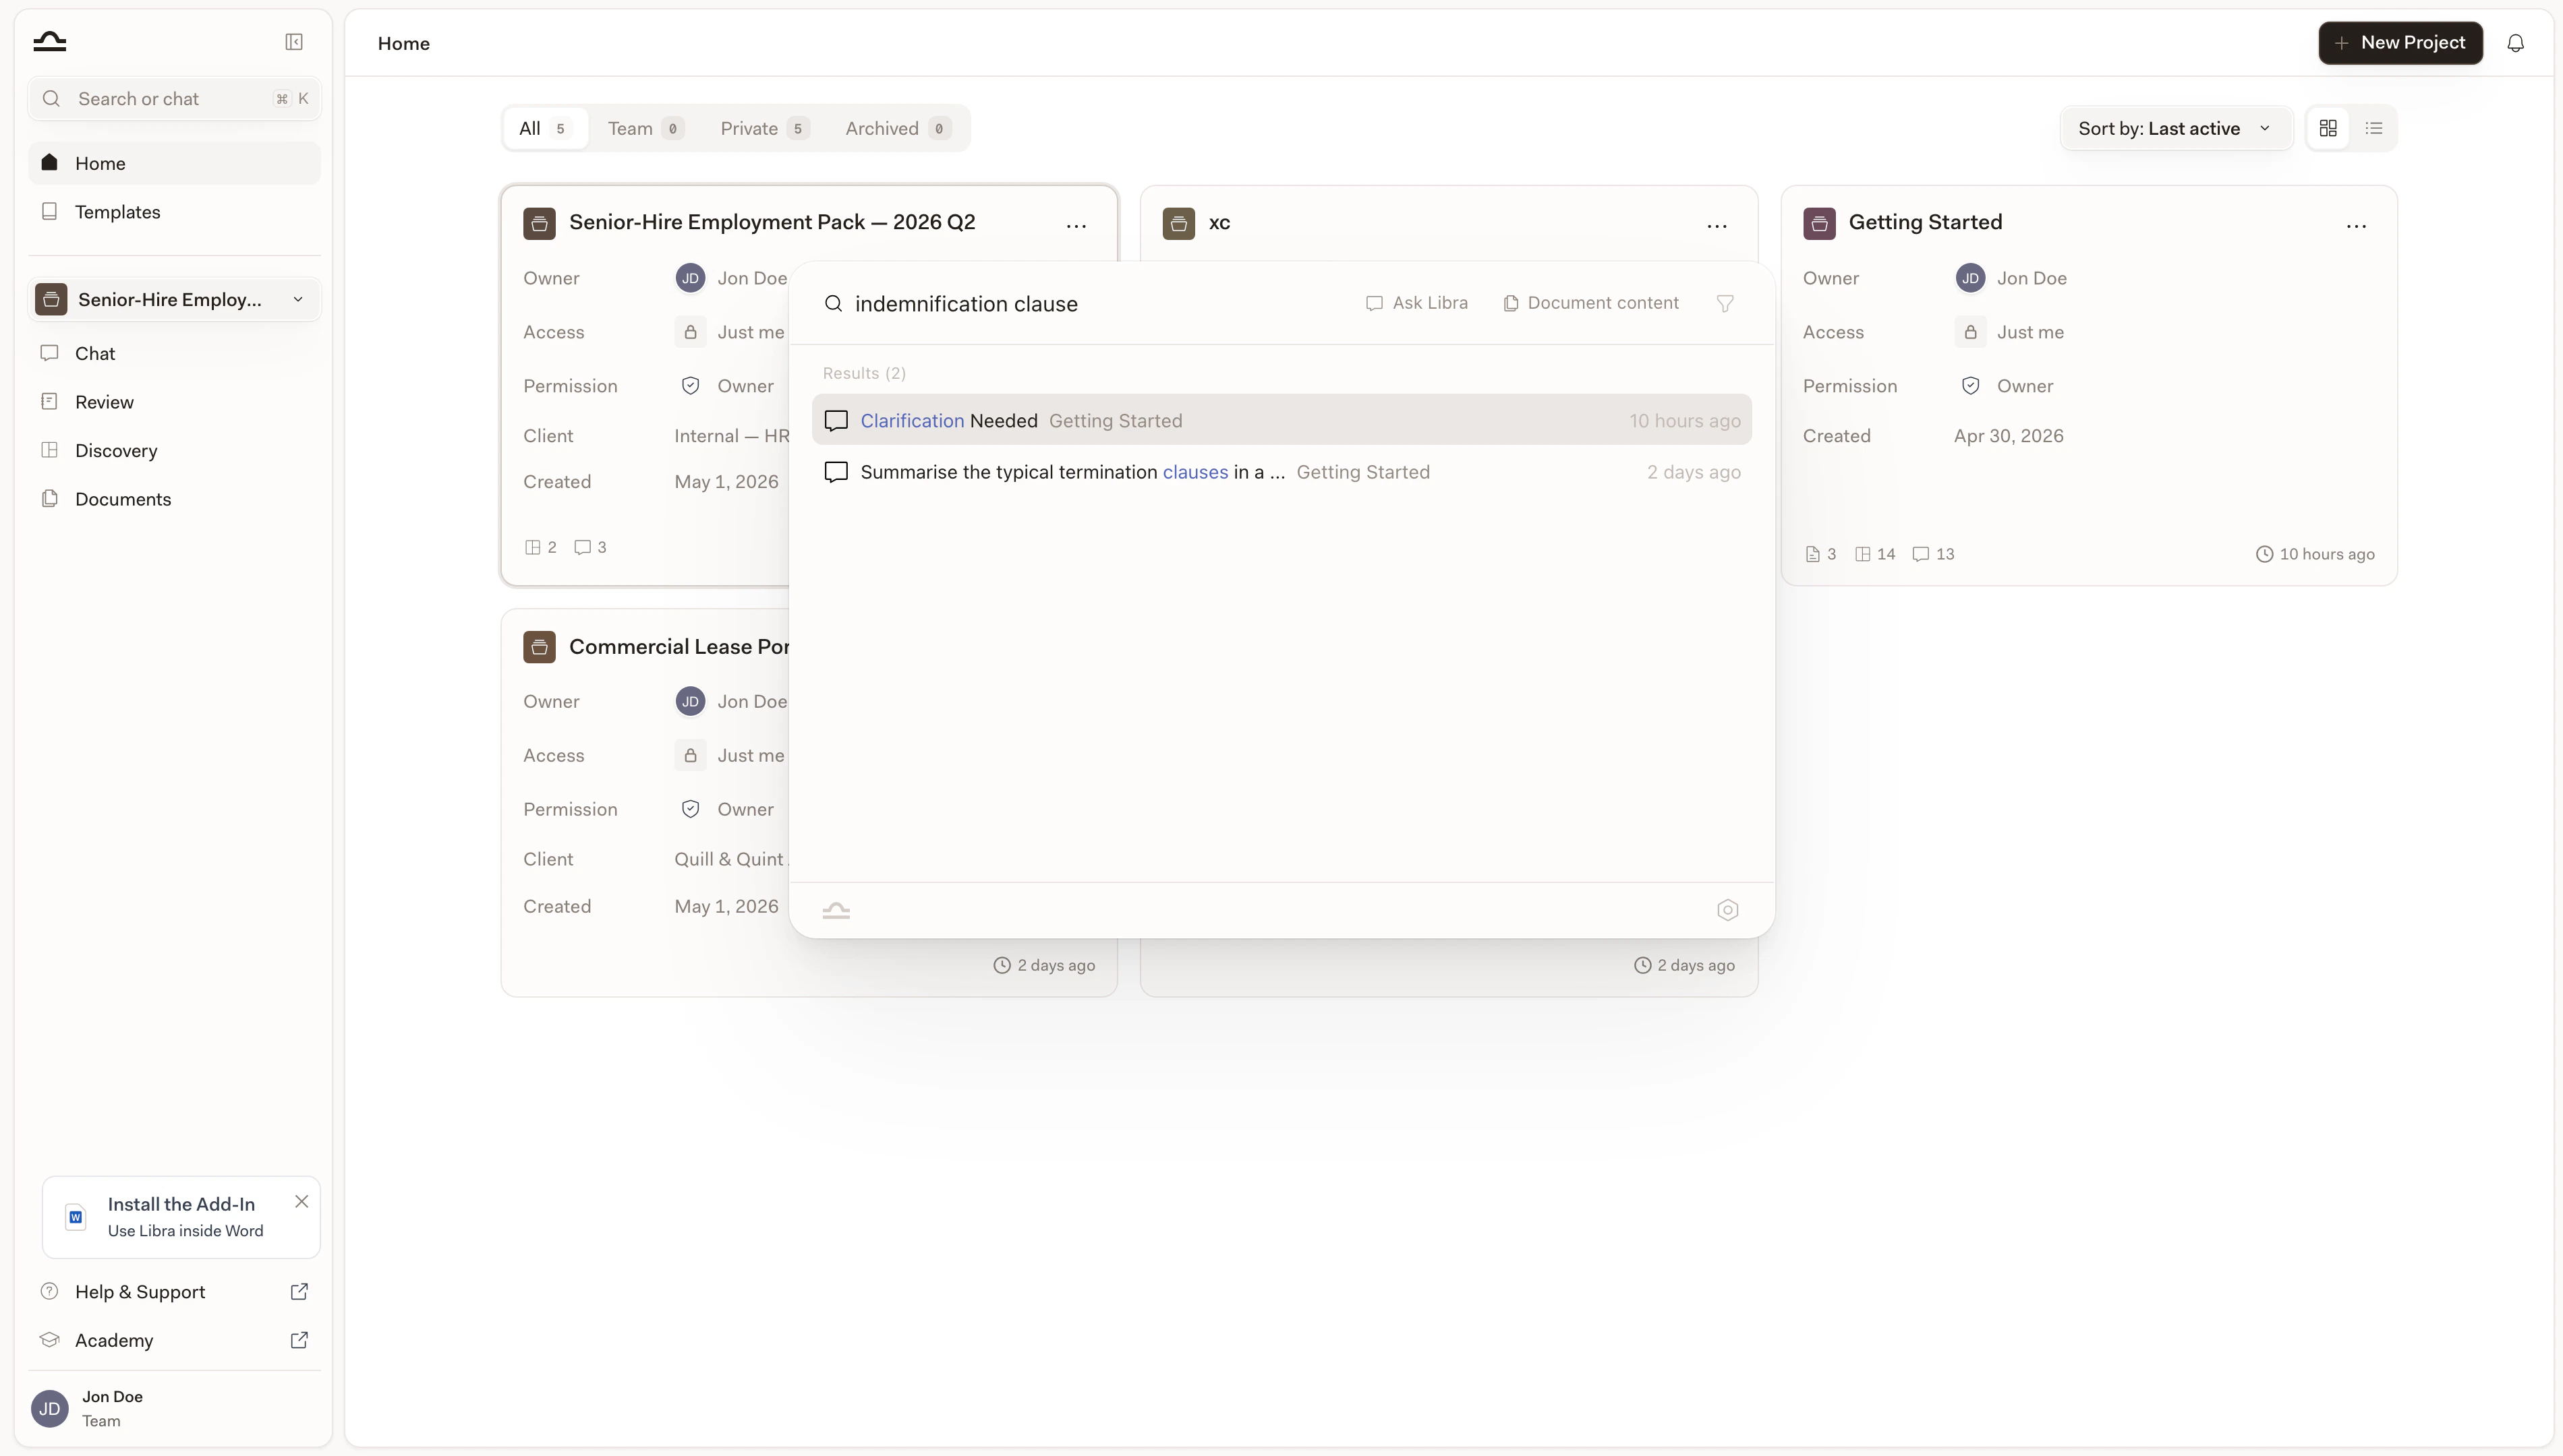2563x1456 pixels.
Task: Select the Private projects tab
Action: 764,128
